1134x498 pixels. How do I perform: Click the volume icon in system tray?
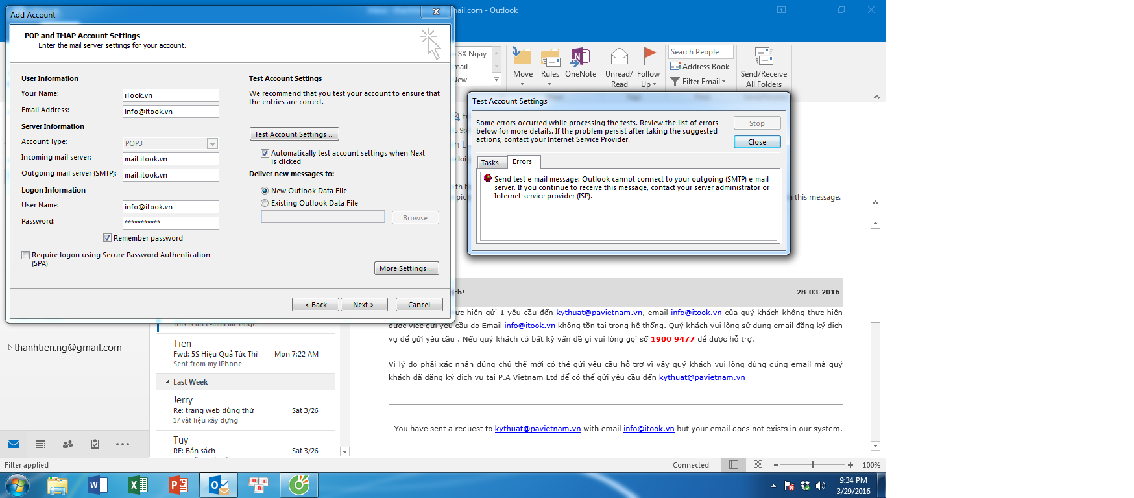(821, 486)
